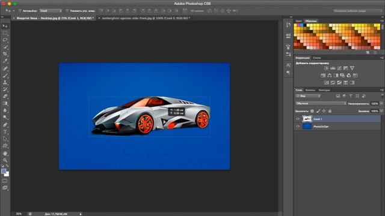Add a Brightness/Contrast adjustment

coord(326,68)
